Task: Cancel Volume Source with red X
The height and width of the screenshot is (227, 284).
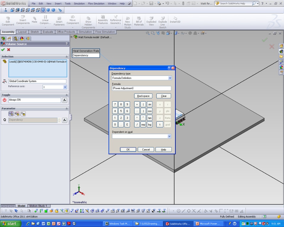Action: [9, 50]
